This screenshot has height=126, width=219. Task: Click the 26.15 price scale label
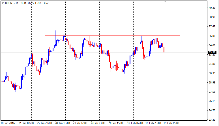click(212, 101)
